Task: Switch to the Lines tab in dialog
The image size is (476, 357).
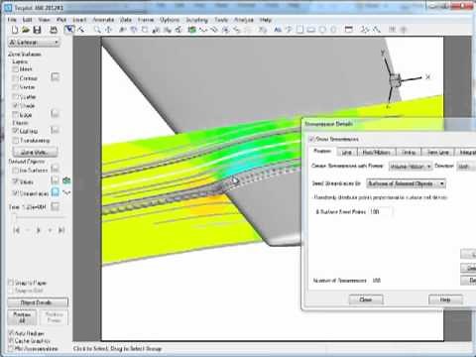Action: coord(346,152)
